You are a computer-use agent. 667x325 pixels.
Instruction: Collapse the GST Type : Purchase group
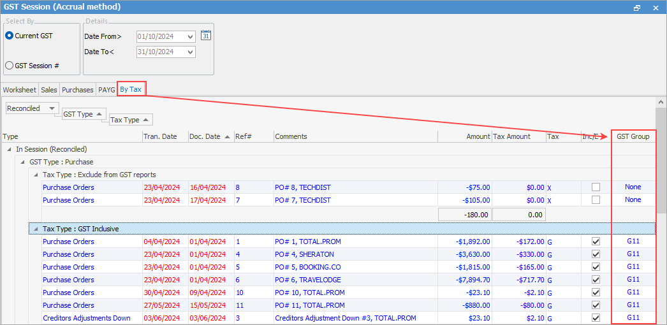[22, 162]
